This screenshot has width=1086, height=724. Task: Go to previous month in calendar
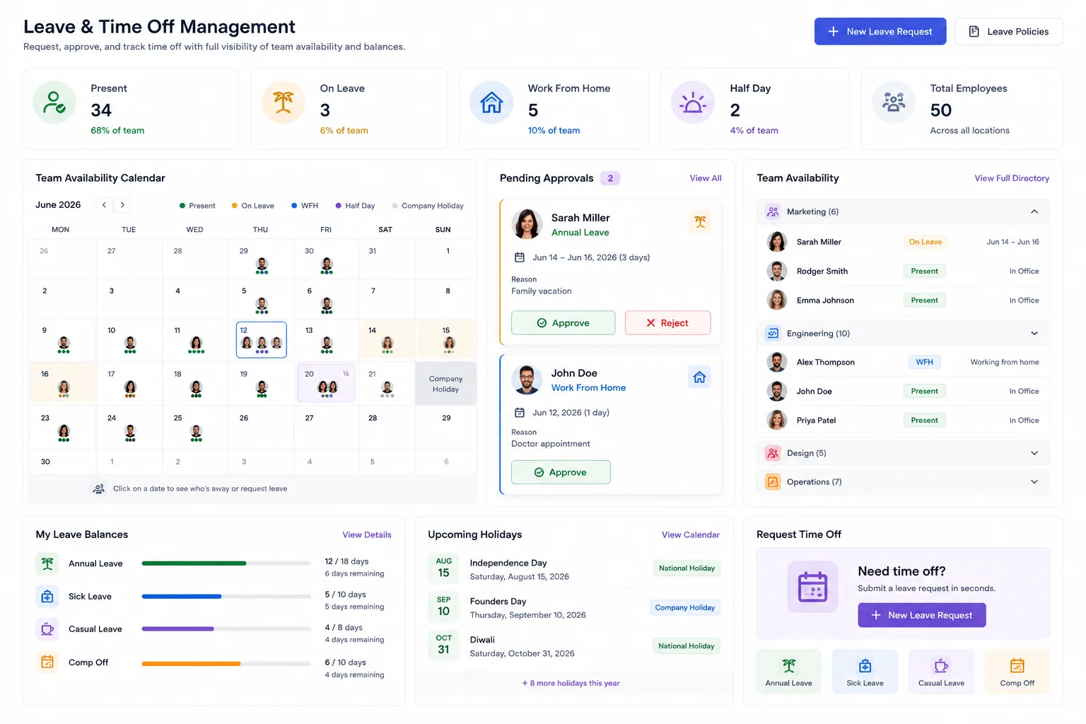tap(104, 205)
